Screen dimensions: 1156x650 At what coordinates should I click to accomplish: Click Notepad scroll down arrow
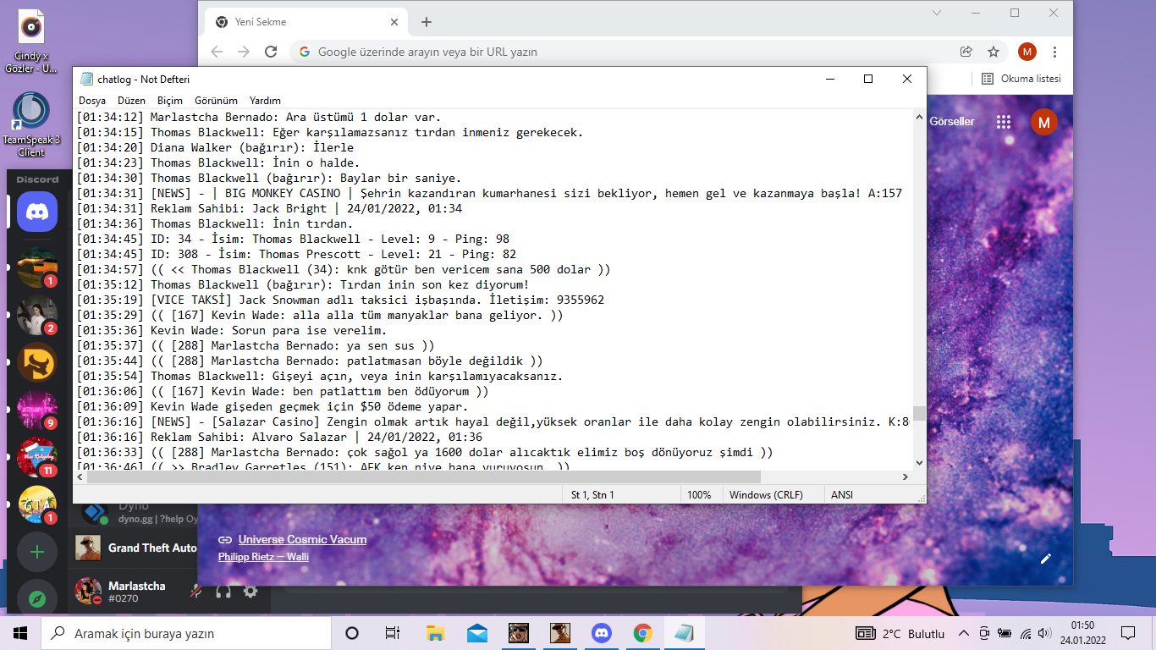coord(919,463)
